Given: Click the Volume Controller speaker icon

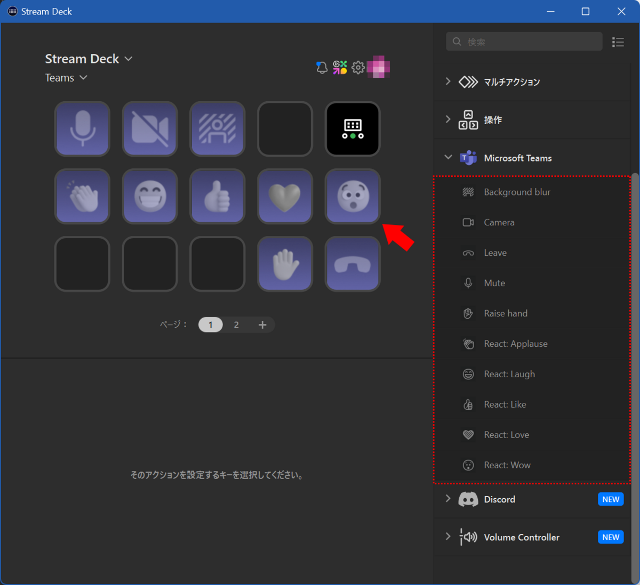Looking at the screenshot, I should tap(468, 537).
